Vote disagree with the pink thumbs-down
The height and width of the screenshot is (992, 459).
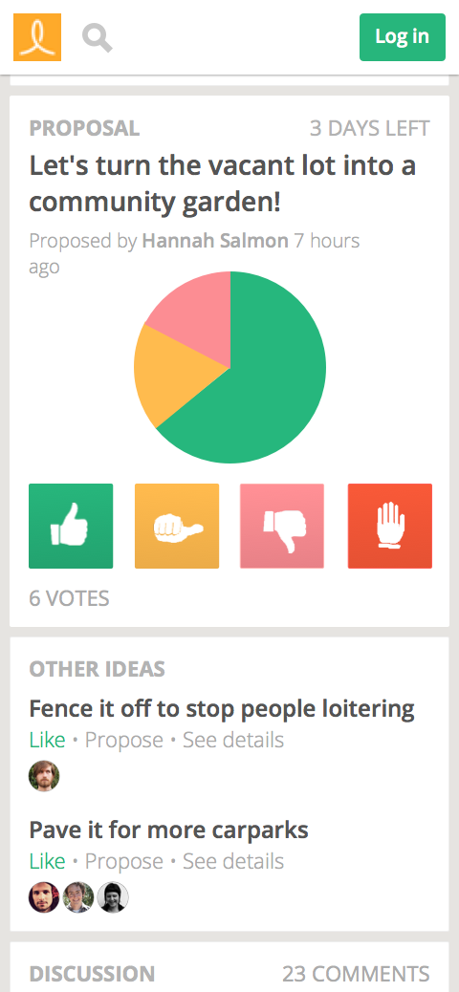282,526
